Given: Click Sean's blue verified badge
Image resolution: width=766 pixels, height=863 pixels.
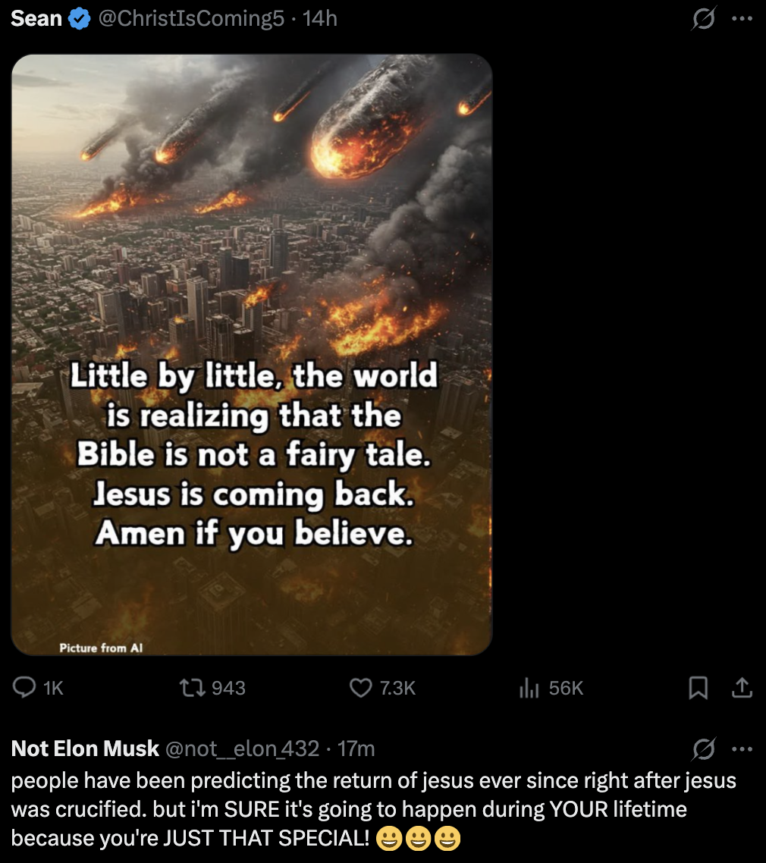Looking at the screenshot, I should click(79, 19).
